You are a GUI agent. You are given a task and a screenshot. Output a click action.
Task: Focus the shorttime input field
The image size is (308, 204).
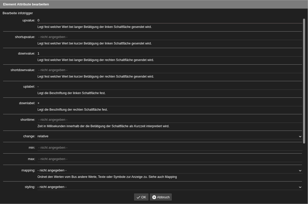click(170, 120)
